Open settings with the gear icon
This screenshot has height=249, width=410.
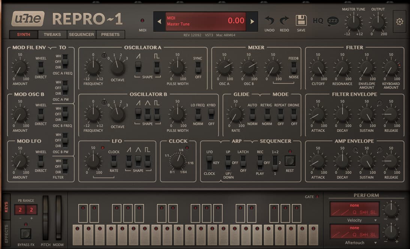click(399, 21)
